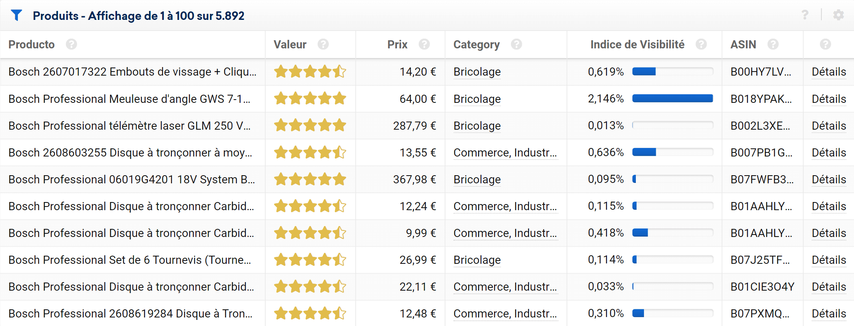Viewport: 854px width, 326px height.
Task: Click ASIN B07J25TF... cell
Action: pyautogui.click(x=760, y=260)
